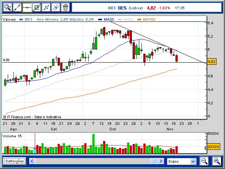Image resolution: width=225 pixels, height=169 pixels.
Task: Select the magnifier zoom tool in toolbar
Action: point(8,7)
